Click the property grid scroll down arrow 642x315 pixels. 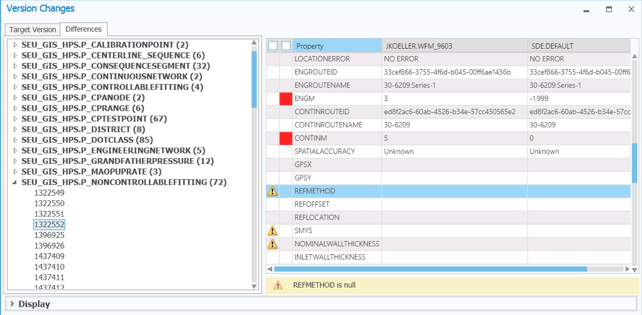coord(635,270)
